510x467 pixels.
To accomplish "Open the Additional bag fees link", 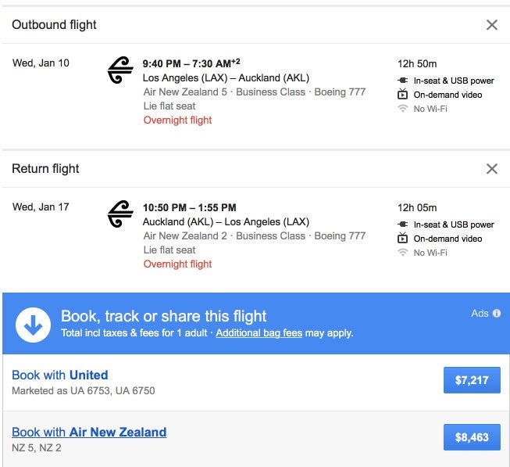I will pos(259,333).
